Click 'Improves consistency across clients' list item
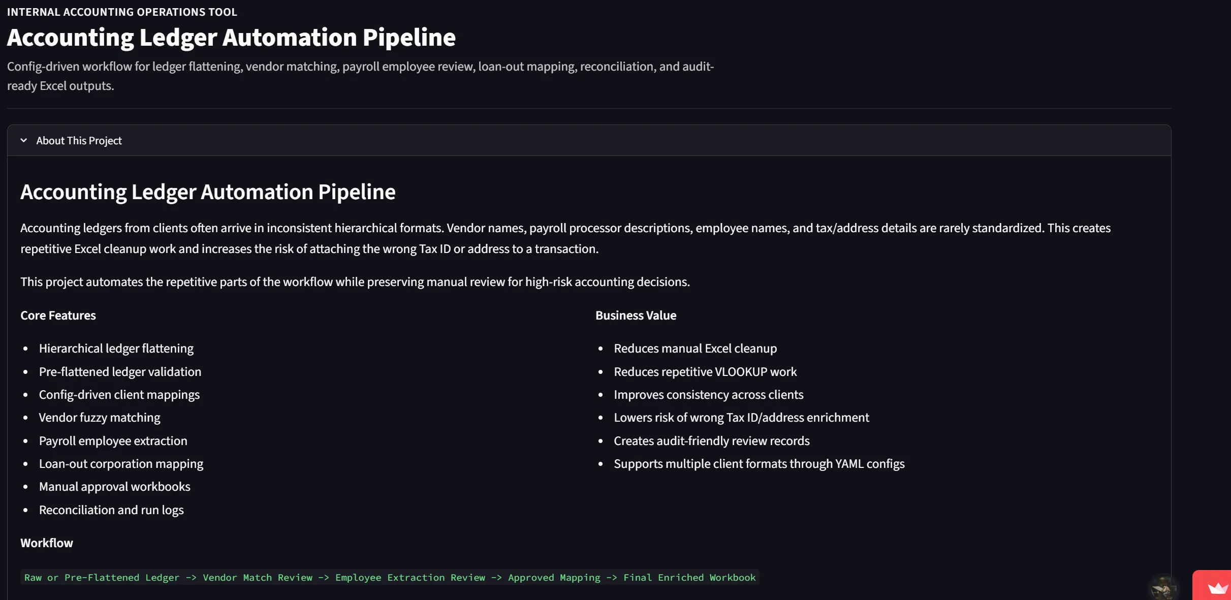 click(709, 394)
